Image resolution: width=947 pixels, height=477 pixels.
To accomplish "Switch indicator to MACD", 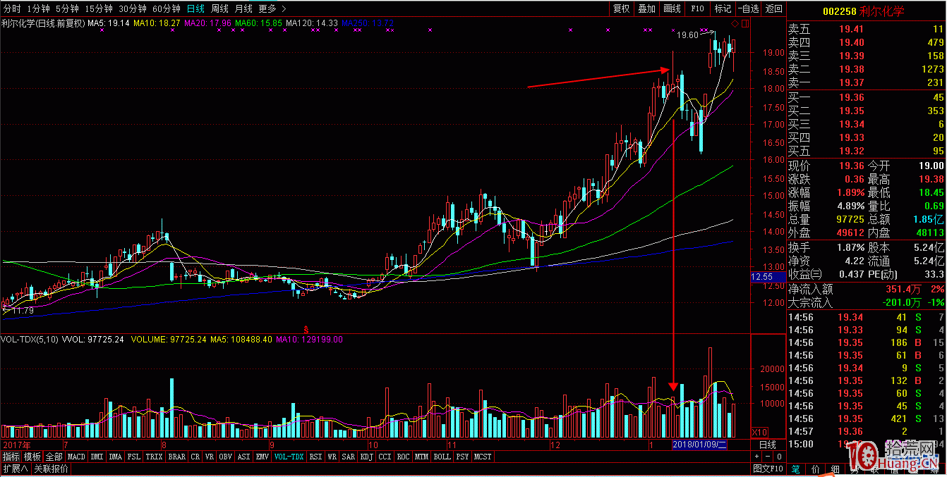I will 76,457.
